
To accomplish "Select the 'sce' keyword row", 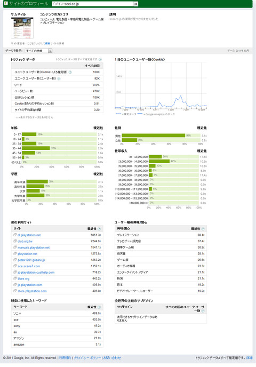I will (57, 320).
